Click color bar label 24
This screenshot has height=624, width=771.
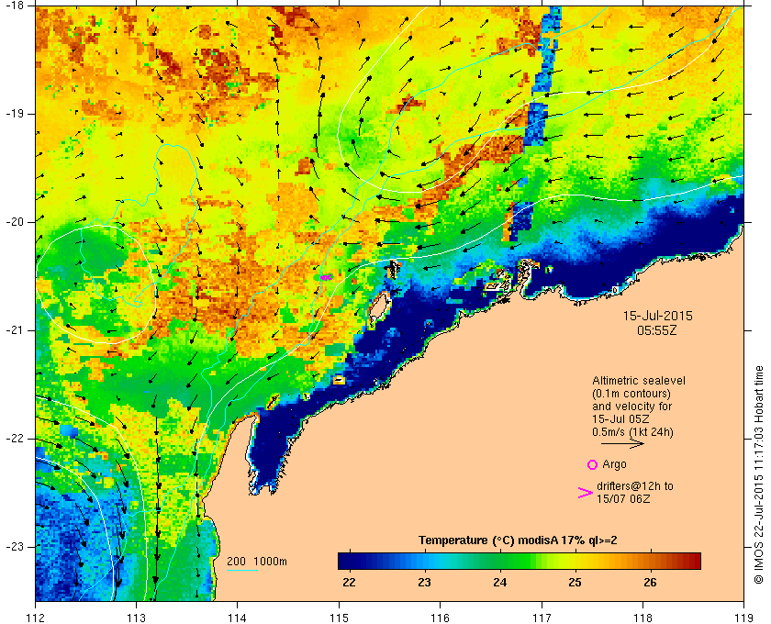(x=499, y=583)
